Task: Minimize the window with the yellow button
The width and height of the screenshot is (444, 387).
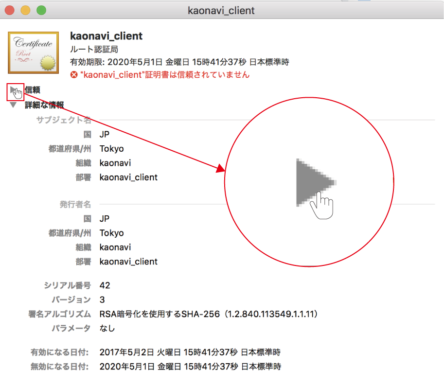Action: [25, 10]
